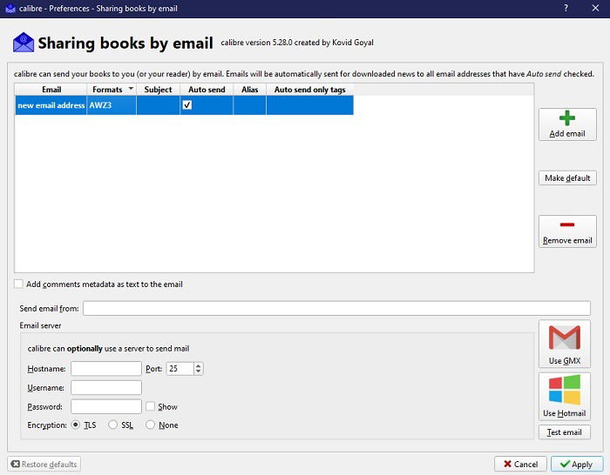Select the 'new email address' cell
The image size is (610, 475).
coord(51,105)
